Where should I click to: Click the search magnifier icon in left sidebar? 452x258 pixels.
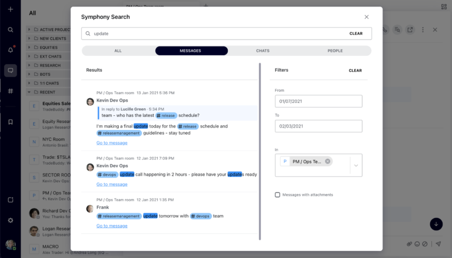pyautogui.click(x=10, y=29)
